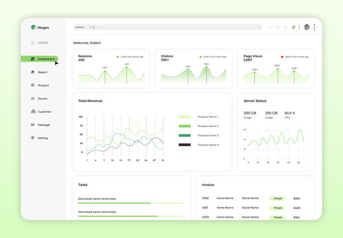Select the Product Name 4 black legend swatch
The height and width of the screenshot is (238, 343).
pos(185,145)
